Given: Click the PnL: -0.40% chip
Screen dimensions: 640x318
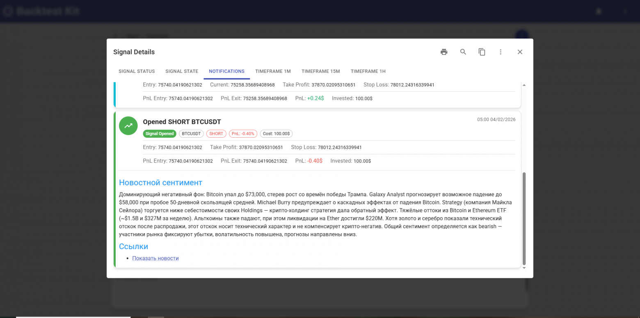Looking at the screenshot, I should pyautogui.click(x=243, y=134).
